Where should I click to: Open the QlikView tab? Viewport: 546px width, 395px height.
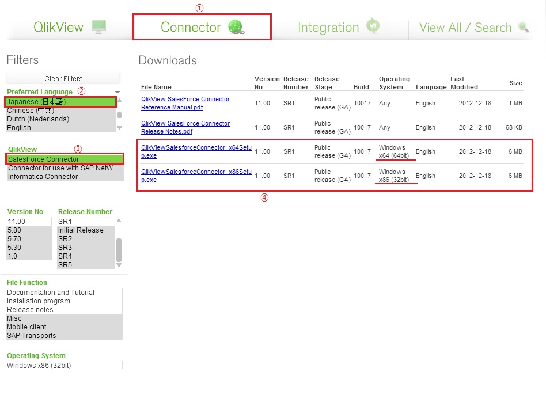tap(70, 27)
